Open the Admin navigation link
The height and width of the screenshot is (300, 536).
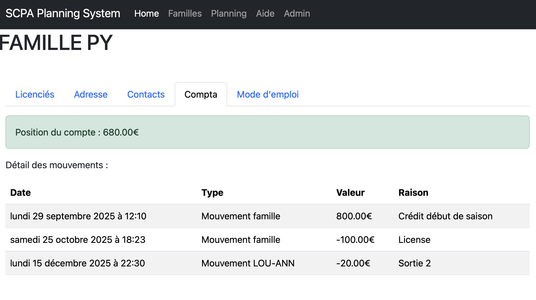click(x=297, y=13)
